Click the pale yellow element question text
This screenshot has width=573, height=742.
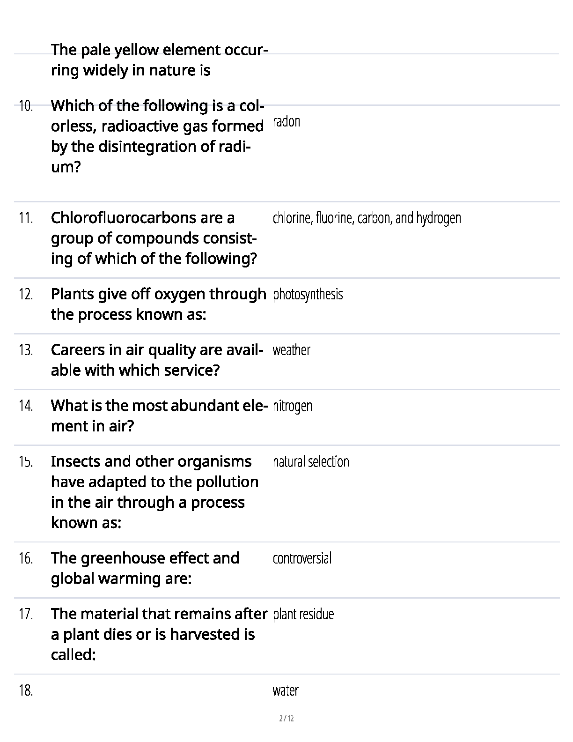pyautogui.click(x=159, y=60)
